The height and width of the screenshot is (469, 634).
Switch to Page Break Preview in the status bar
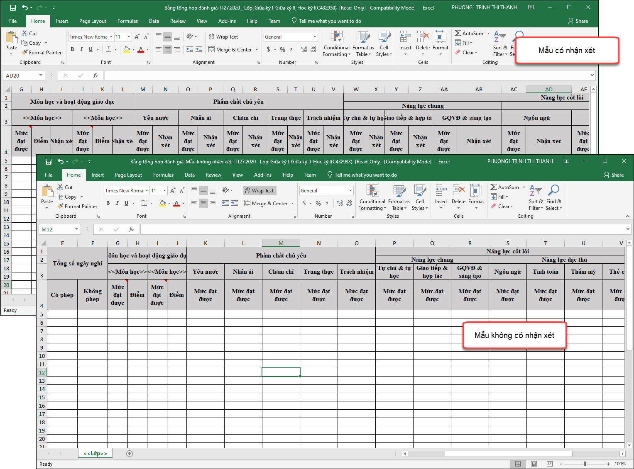(x=549, y=464)
